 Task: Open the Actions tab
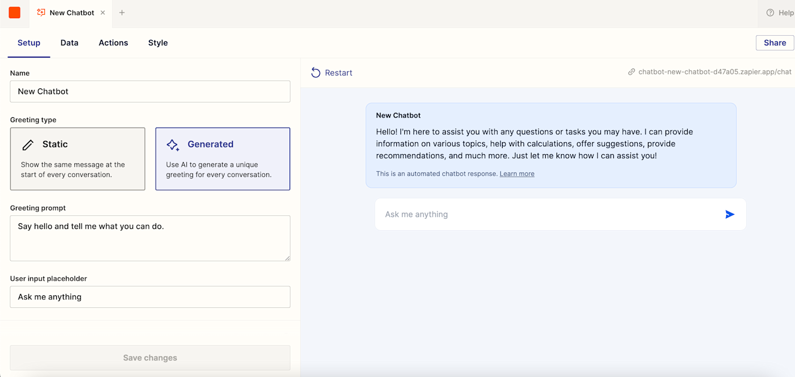[x=114, y=43]
